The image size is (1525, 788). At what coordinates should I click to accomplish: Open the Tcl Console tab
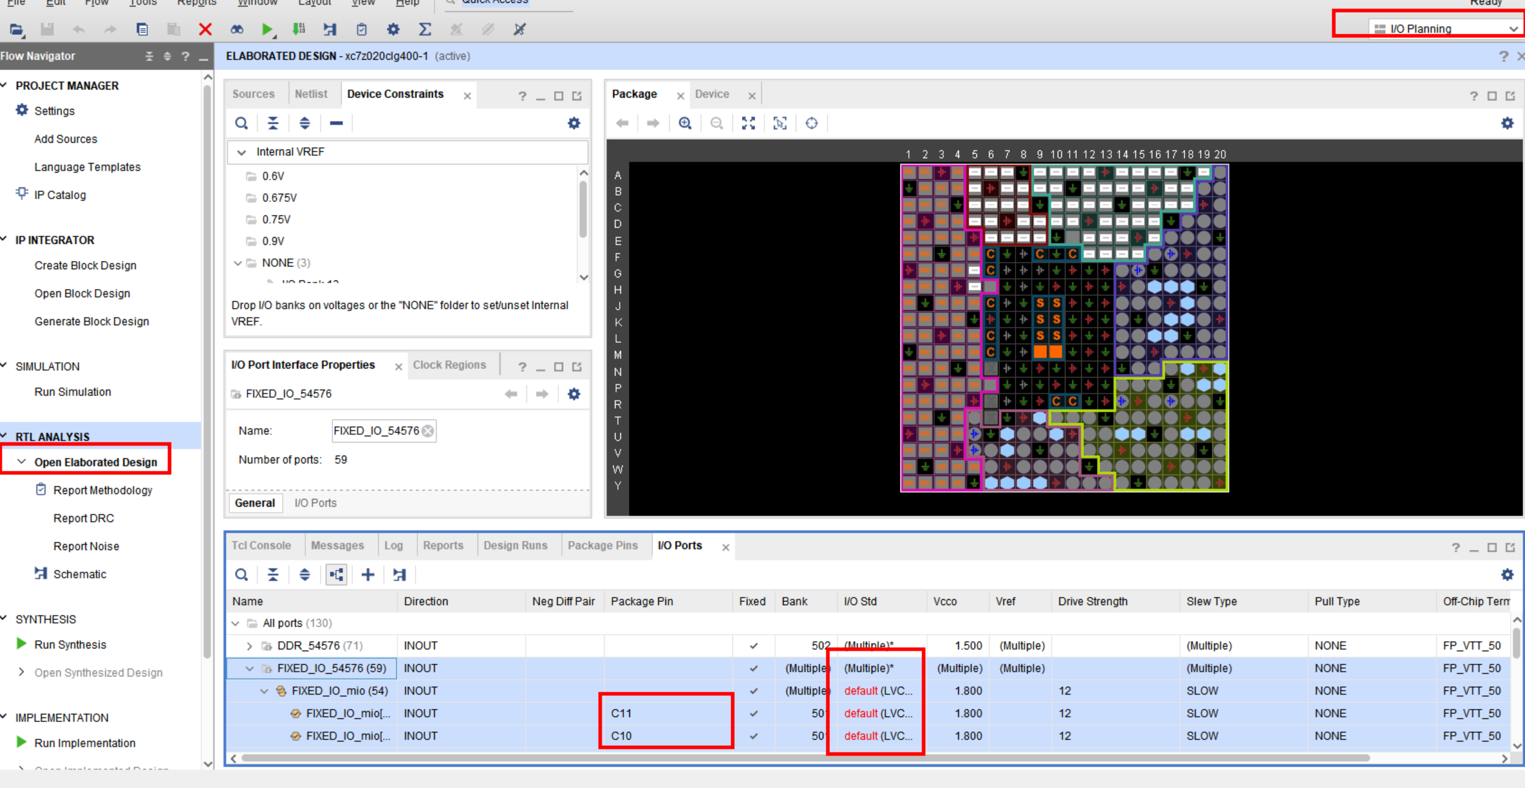coord(261,545)
